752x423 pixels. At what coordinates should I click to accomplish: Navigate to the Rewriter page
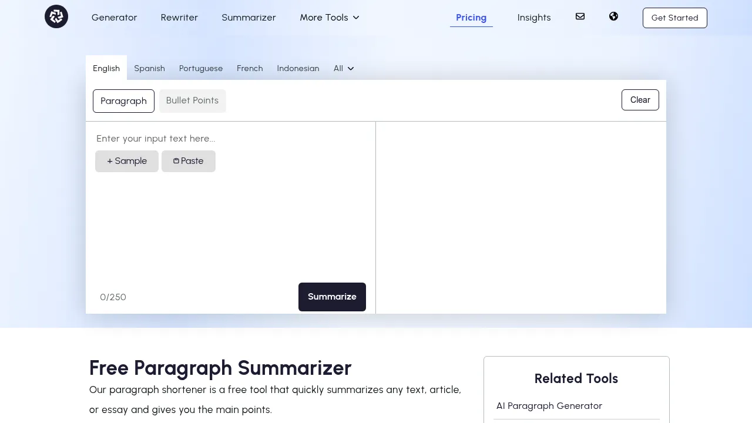click(x=179, y=18)
